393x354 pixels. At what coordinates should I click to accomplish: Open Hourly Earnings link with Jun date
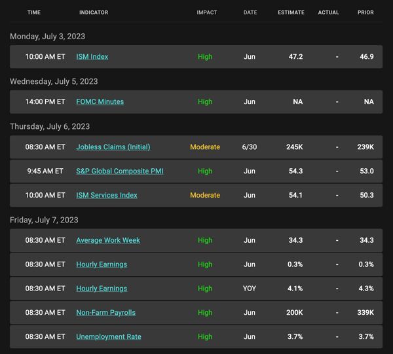pos(102,264)
